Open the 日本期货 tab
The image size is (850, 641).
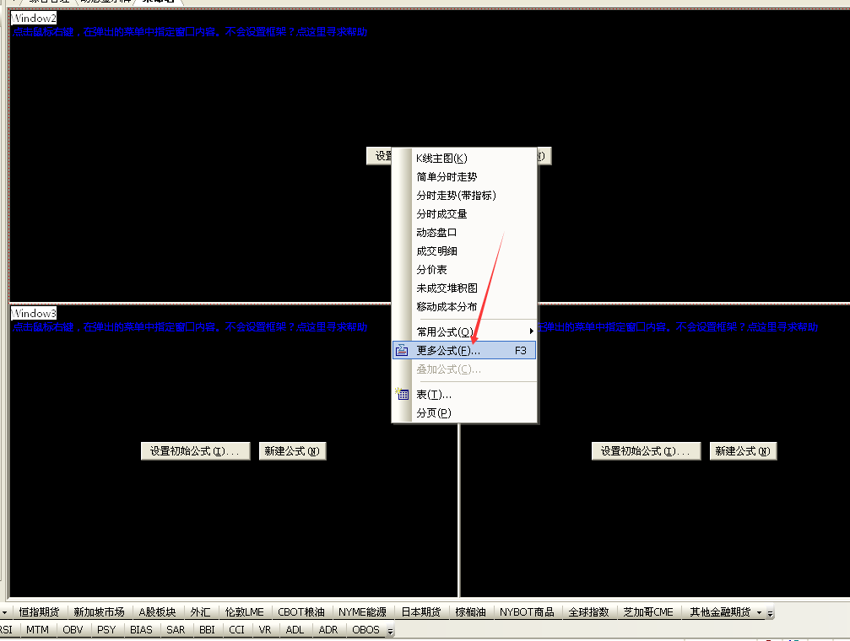tap(421, 612)
